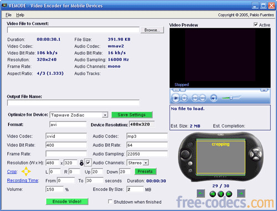Click the Output File Name field
277x211 pixels.
73,103
